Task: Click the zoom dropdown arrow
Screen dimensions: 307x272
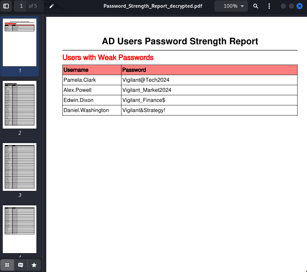Action: pyautogui.click(x=242, y=6)
